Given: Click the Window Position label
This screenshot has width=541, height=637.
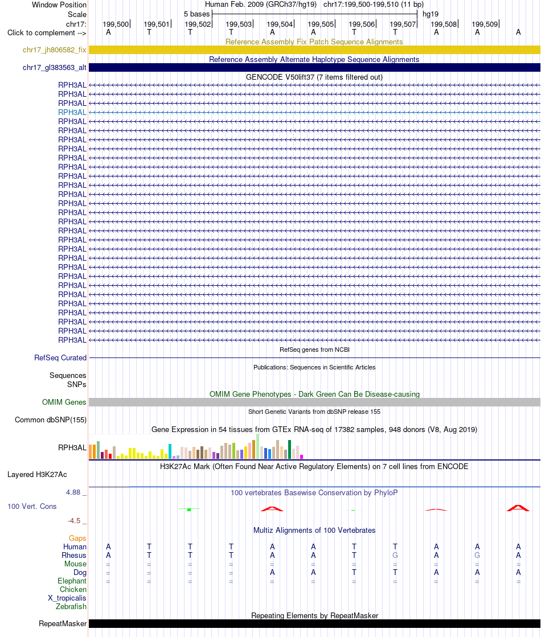Looking at the screenshot, I should point(59,5).
